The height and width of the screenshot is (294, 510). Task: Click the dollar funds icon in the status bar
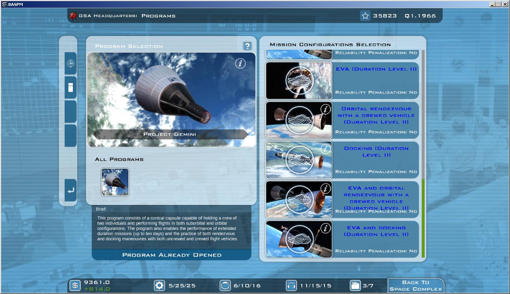point(75,285)
